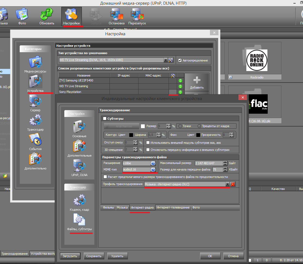Switch to Транскодирование bottom tab
This screenshot has height=264, width=303.
[15, 254]
